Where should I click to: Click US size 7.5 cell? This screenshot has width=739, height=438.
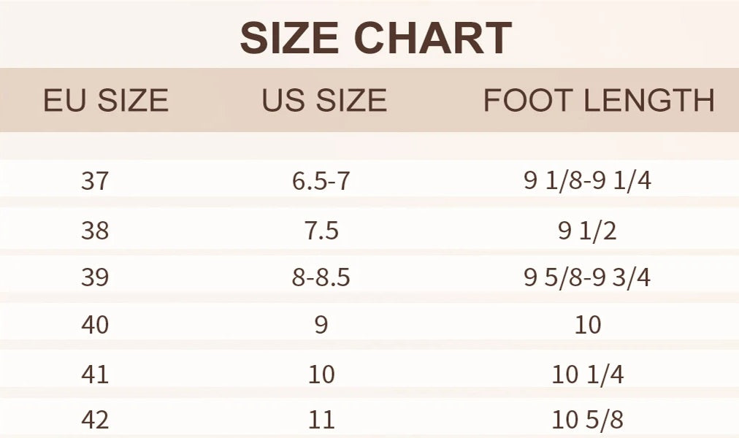click(x=321, y=231)
